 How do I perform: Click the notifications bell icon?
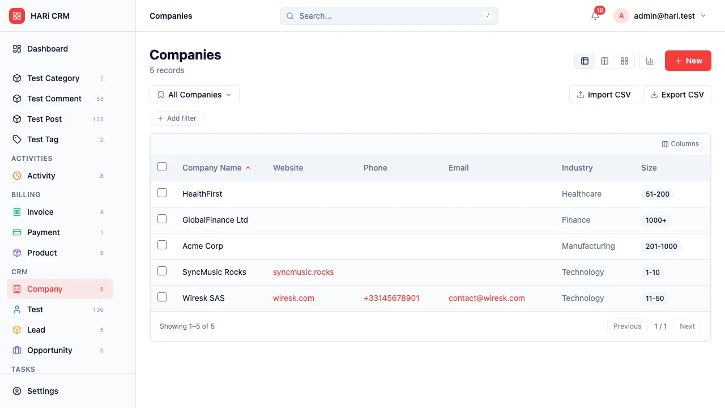[x=595, y=16]
